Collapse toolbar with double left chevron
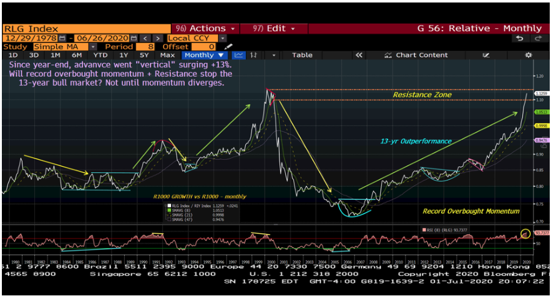This screenshot has width=551, height=296. 358,55
